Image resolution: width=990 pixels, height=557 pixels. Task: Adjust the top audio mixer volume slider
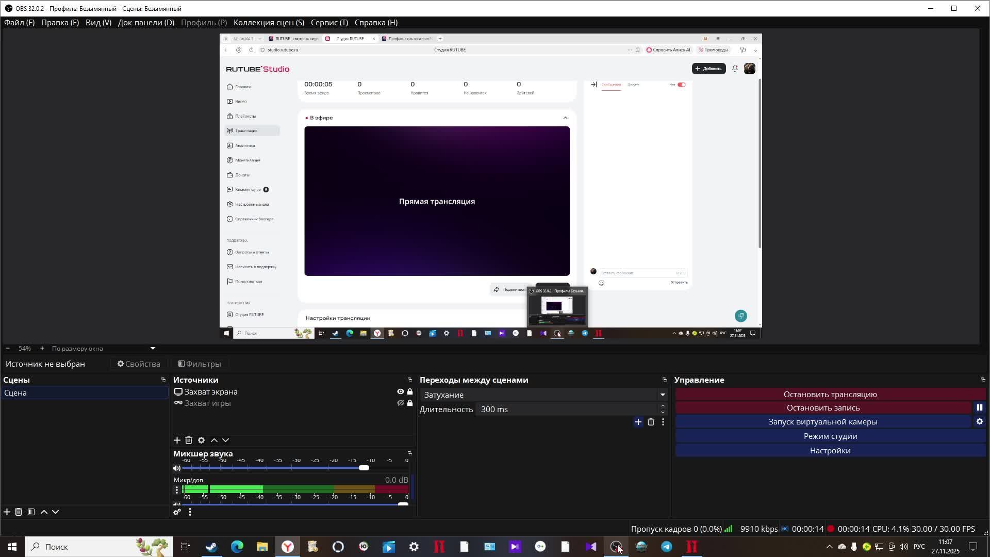[x=364, y=468]
